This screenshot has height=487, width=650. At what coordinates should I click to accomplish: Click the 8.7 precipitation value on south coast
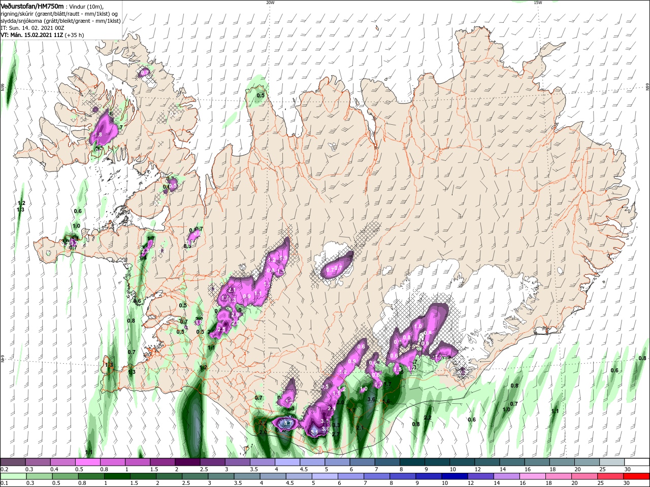pyautogui.click(x=288, y=423)
